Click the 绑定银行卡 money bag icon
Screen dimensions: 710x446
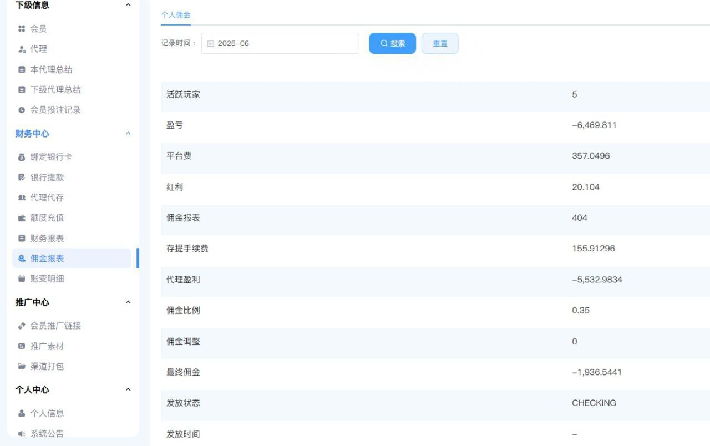click(22, 157)
